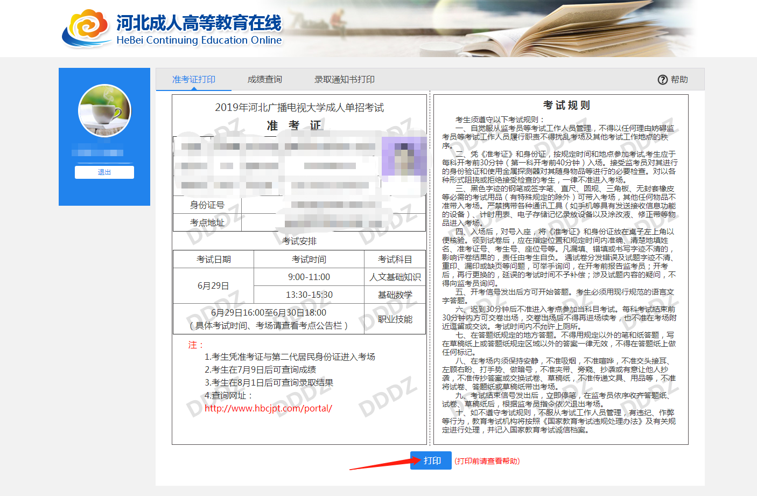Click the 职业技能 subject cell

(x=395, y=319)
